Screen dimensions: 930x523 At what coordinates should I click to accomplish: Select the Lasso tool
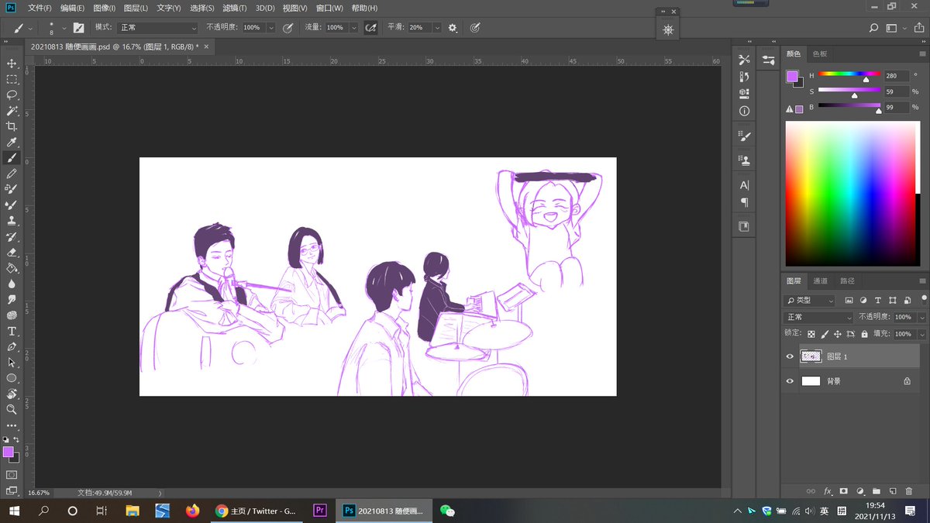tap(12, 95)
